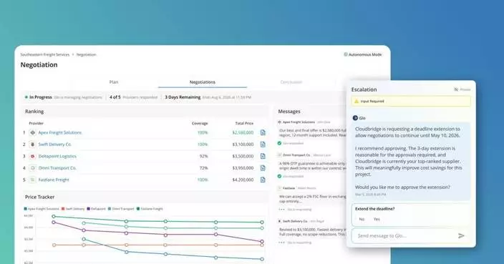Open the Fastlane Freight provider link

54,180
